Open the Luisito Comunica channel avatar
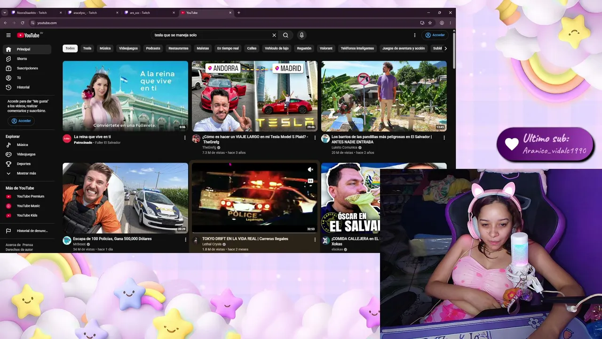The width and height of the screenshot is (602, 339). click(x=325, y=138)
